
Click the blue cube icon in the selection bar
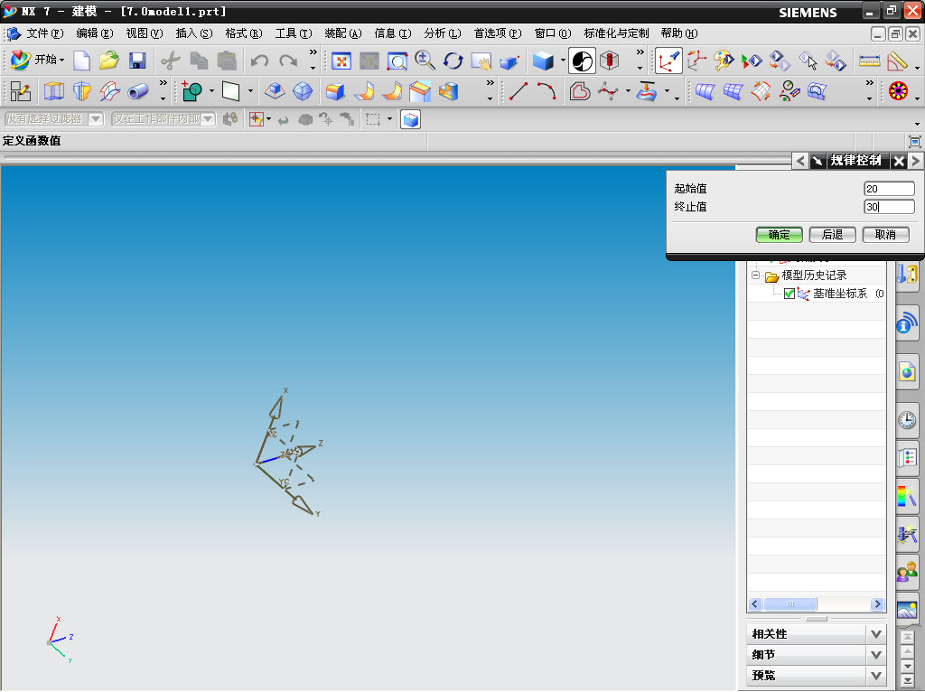click(x=411, y=120)
